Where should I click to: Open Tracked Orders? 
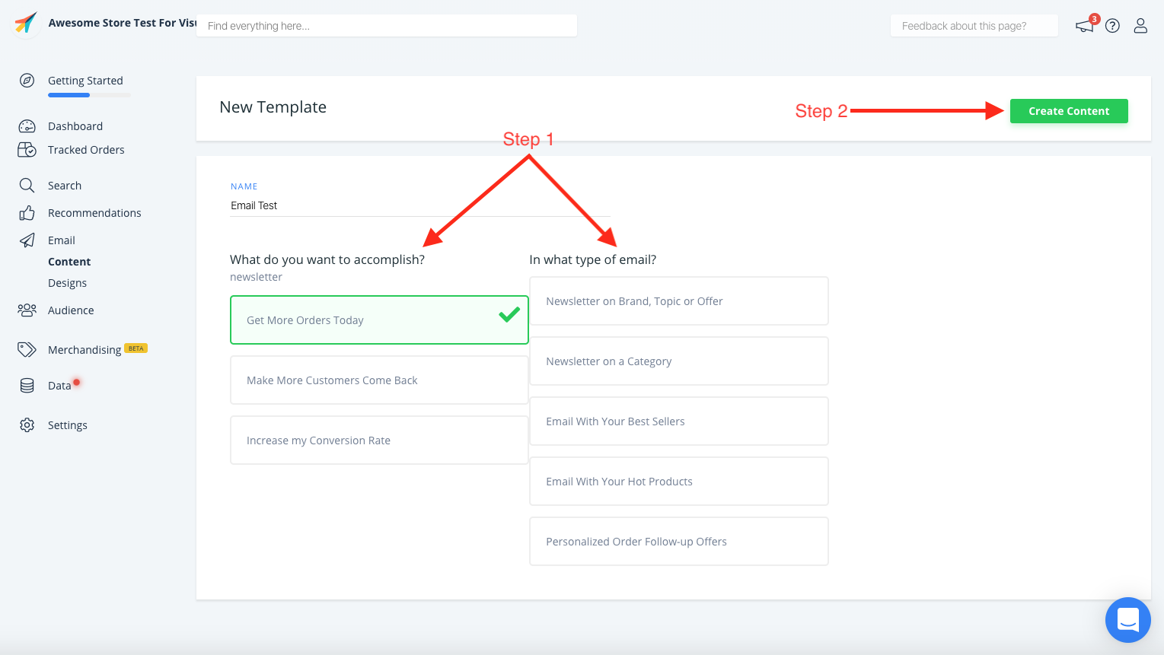pyautogui.click(x=86, y=150)
